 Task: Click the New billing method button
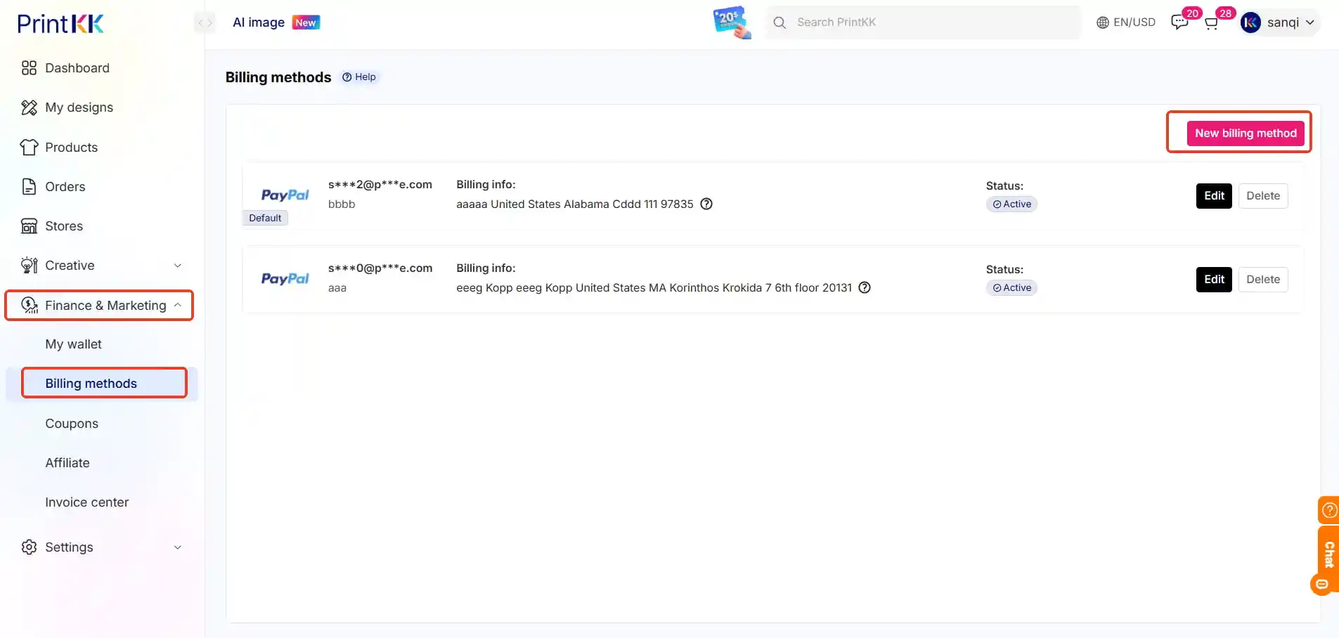coord(1245,133)
